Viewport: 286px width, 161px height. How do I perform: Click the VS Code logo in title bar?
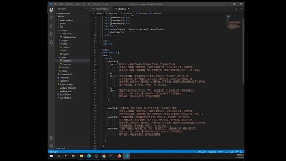coord(50,4)
